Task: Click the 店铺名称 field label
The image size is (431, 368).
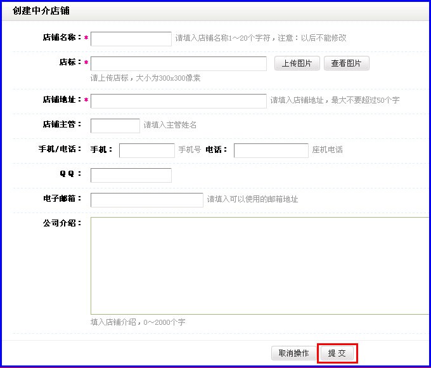Action: 61,37
